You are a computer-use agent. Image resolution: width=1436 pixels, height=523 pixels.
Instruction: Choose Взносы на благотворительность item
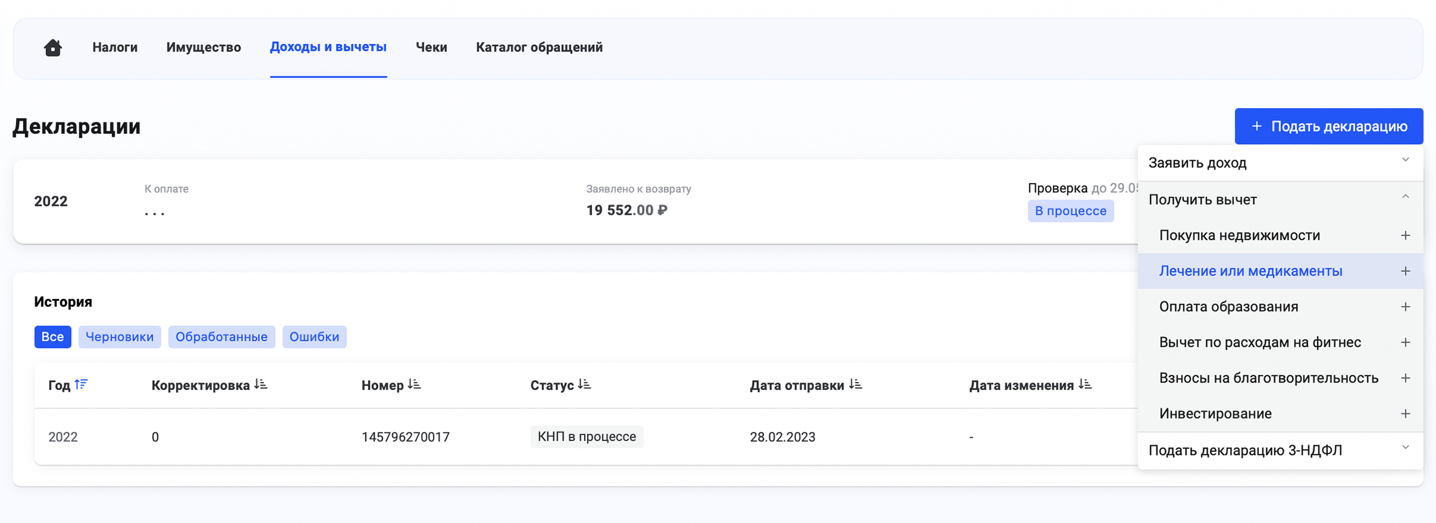tap(1280, 378)
